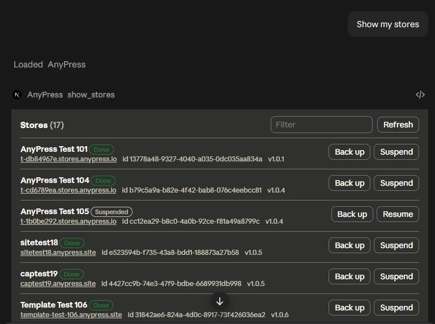
Task: Click the AnyPress Test 105 store name
Action: (54, 211)
